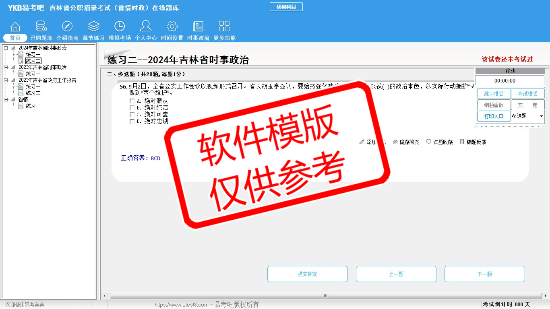
Task: Open 更多功能 grid icon
Action: 224,27
